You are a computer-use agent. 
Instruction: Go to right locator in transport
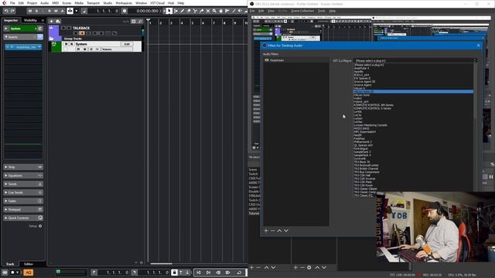(134, 273)
